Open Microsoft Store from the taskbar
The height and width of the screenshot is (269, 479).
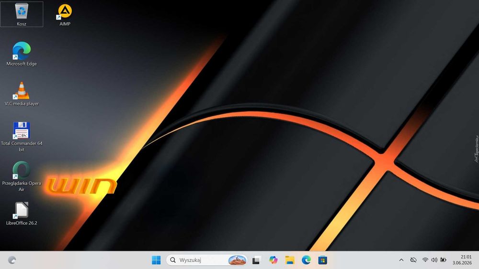pyautogui.click(x=322, y=260)
